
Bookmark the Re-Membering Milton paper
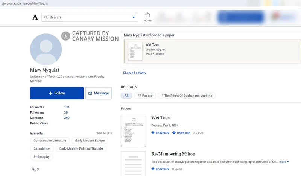click(x=160, y=169)
